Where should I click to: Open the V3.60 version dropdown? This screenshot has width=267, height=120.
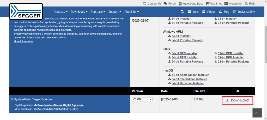pyautogui.click(x=142, y=99)
